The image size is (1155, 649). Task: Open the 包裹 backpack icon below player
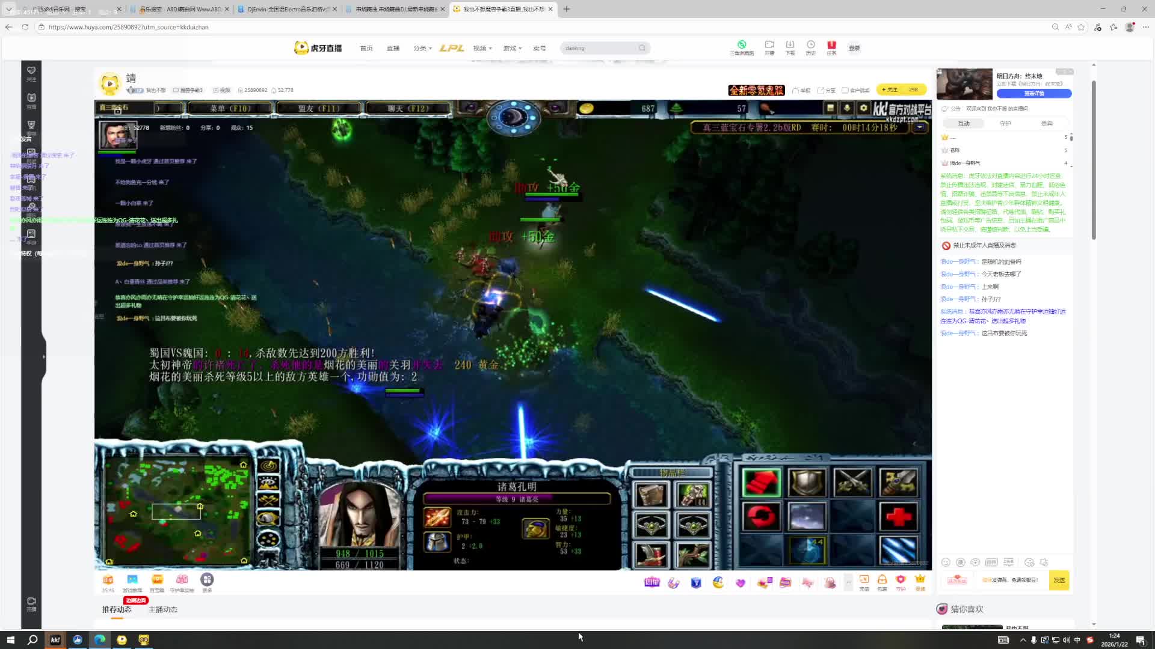882,581
